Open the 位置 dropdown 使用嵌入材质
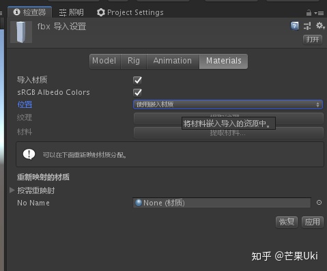 [228, 104]
